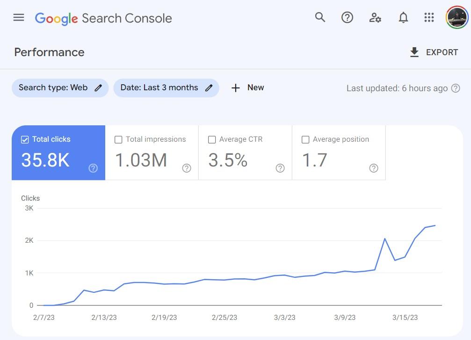This screenshot has height=340, width=471.
Task: Click the search magnifier icon
Action: (320, 18)
